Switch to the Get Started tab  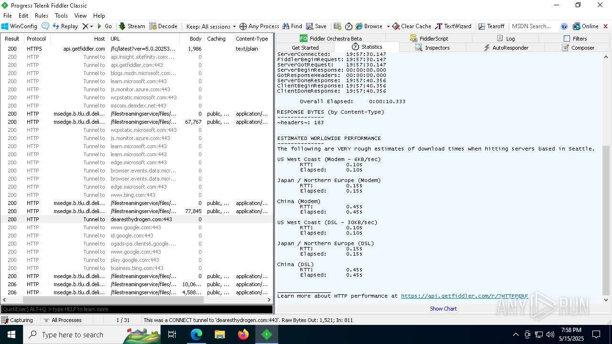tap(305, 48)
